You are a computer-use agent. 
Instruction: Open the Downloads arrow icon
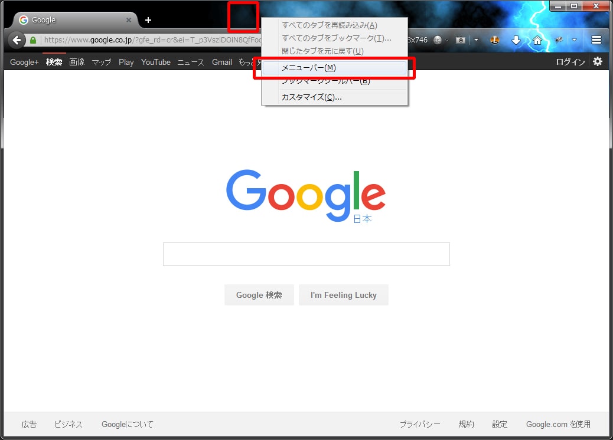(x=516, y=40)
